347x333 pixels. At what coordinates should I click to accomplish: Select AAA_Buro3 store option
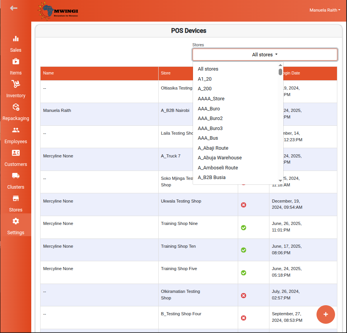point(235,128)
